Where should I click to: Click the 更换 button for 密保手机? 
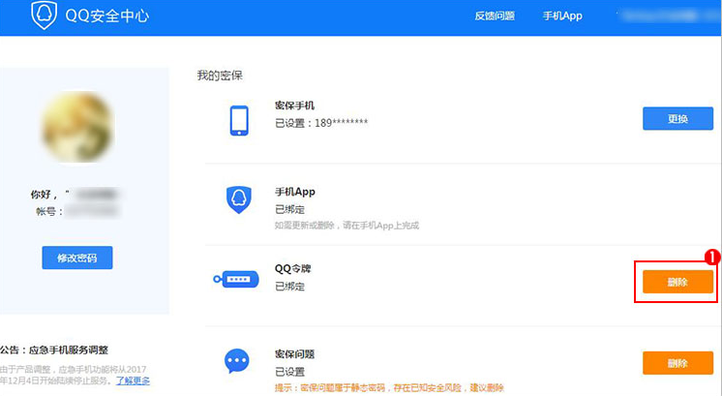click(x=677, y=119)
